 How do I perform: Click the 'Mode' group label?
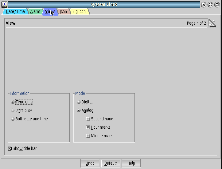tap(80, 93)
